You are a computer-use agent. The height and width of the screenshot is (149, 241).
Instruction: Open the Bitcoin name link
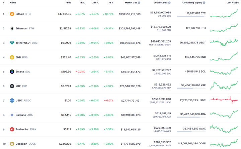click(20, 14)
